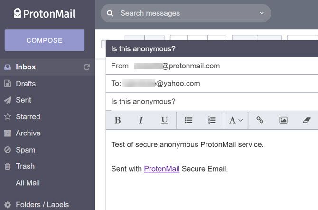Click the Compose button
Viewport: 318px width, 210px height.
[x=45, y=40]
